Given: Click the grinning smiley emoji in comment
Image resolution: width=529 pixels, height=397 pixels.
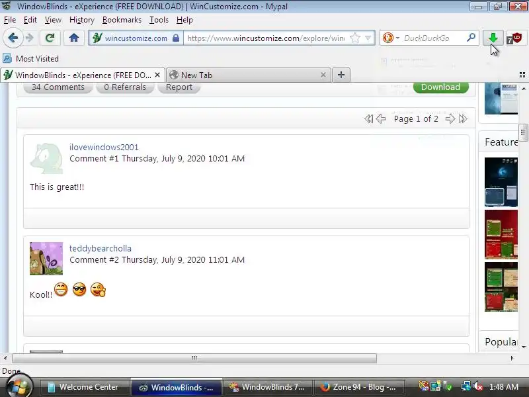Looking at the screenshot, I should (x=61, y=289).
